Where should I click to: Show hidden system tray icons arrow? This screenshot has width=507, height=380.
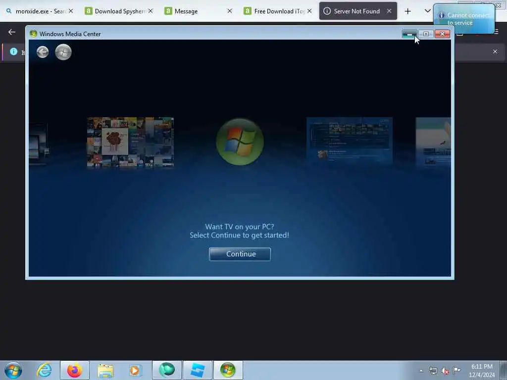point(421,371)
